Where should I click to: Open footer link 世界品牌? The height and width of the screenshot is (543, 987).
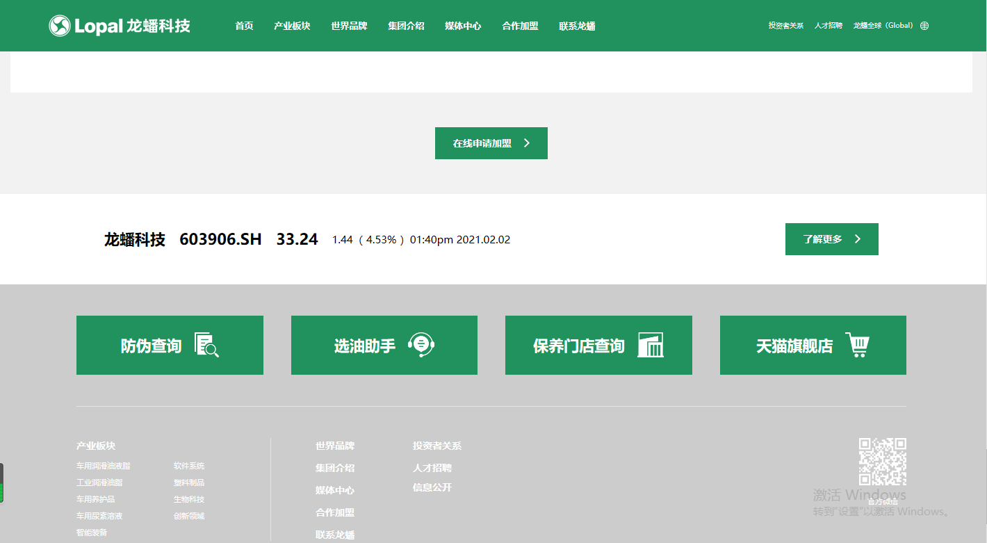(335, 446)
